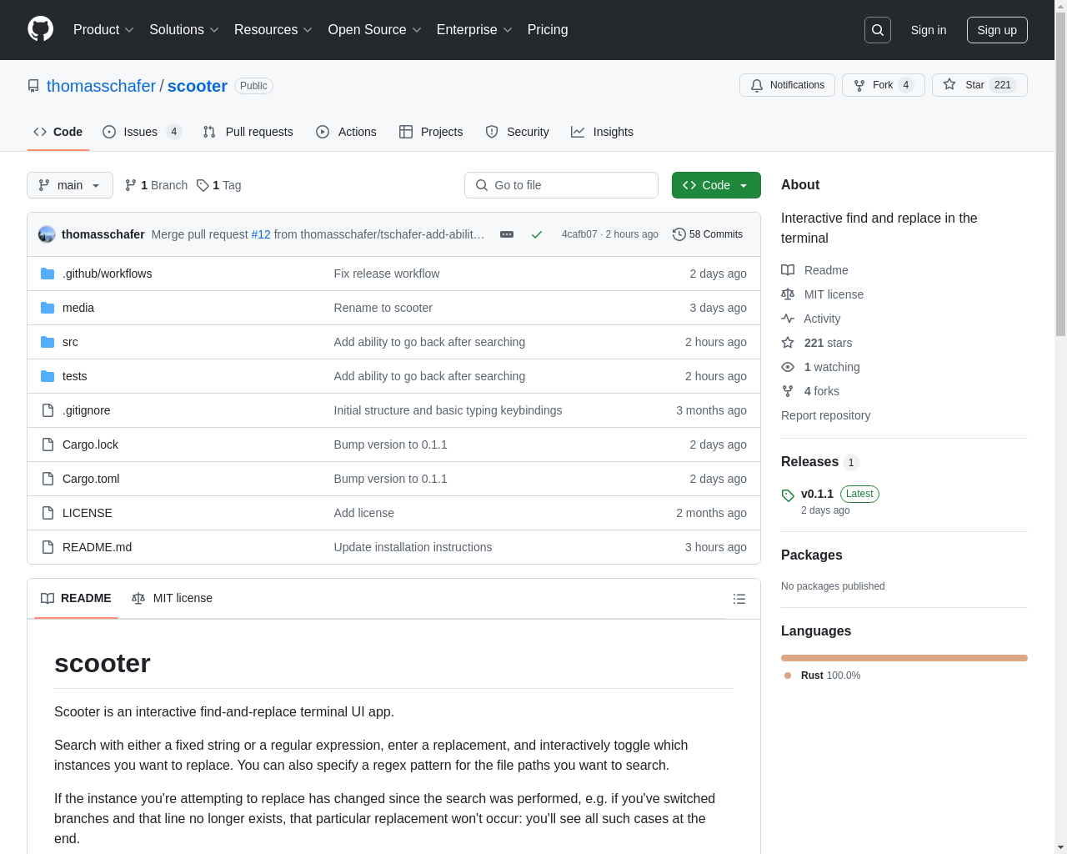
Task: Switch to the Projects tab
Action: pos(431,132)
